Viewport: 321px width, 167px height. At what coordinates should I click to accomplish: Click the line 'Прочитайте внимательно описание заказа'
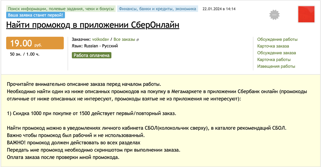[84, 85]
